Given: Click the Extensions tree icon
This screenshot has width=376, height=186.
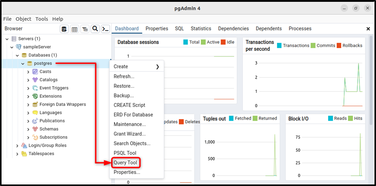Looking at the screenshot, I should (x=35, y=96).
